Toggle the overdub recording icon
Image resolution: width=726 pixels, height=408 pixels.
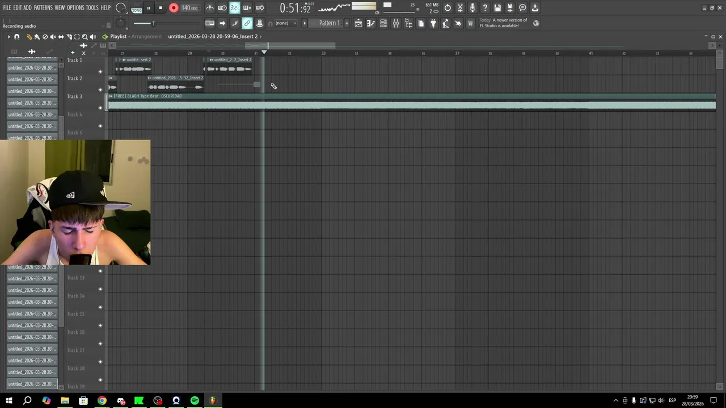[x=247, y=8]
